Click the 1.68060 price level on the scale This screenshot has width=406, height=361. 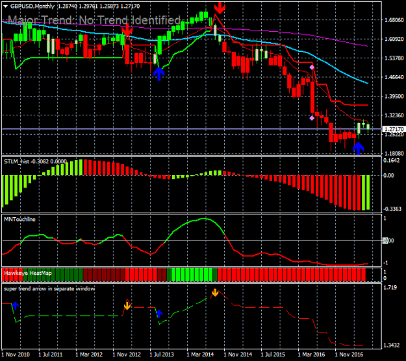(x=394, y=20)
